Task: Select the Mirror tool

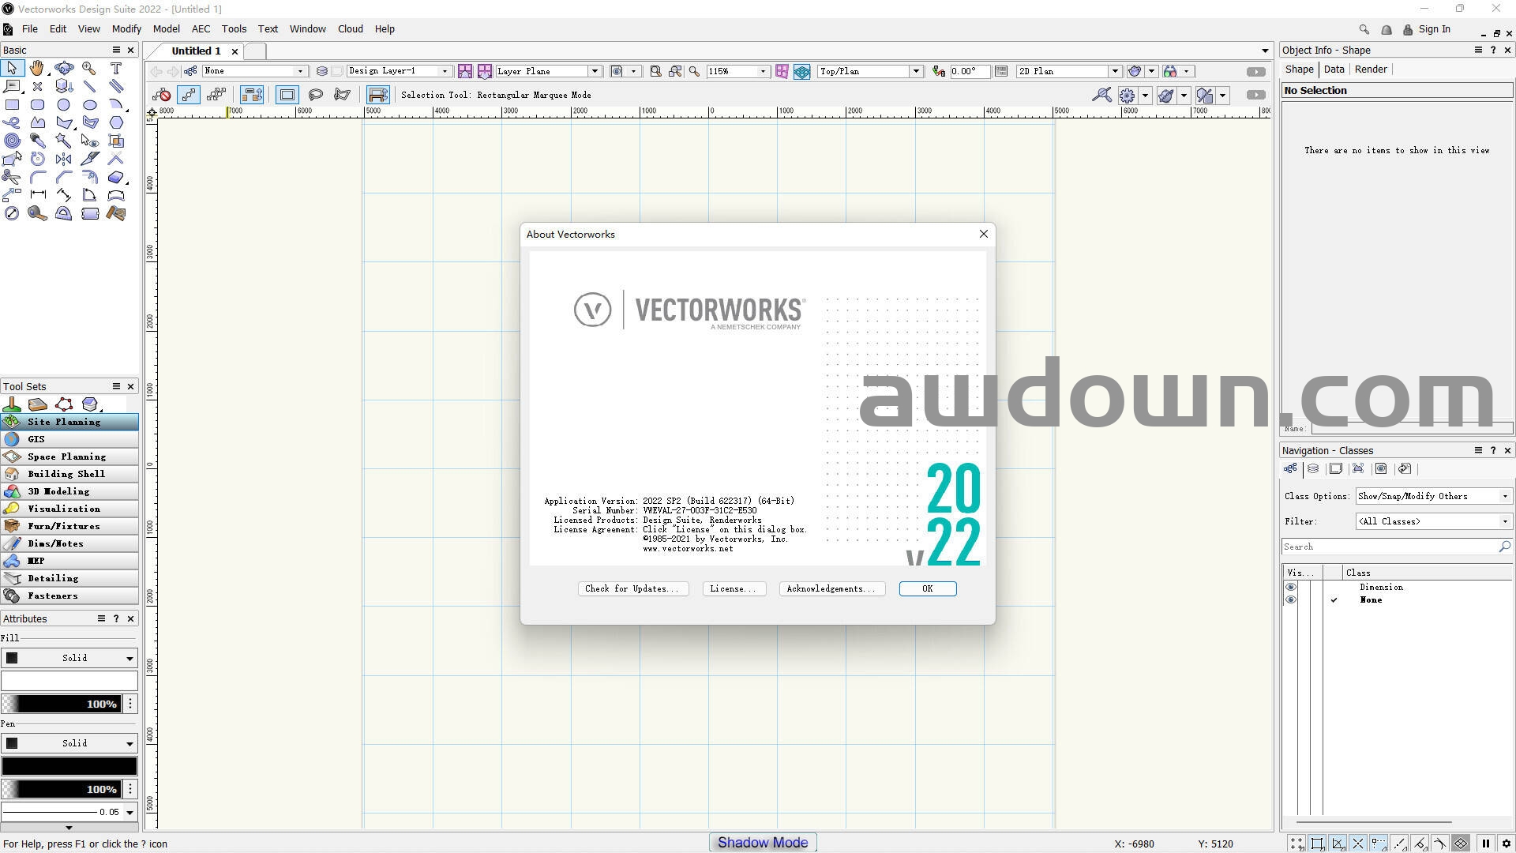Action: [63, 159]
